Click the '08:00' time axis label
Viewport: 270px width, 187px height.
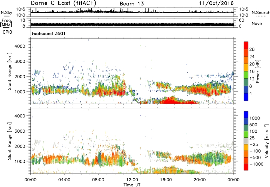[x=98, y=180]
